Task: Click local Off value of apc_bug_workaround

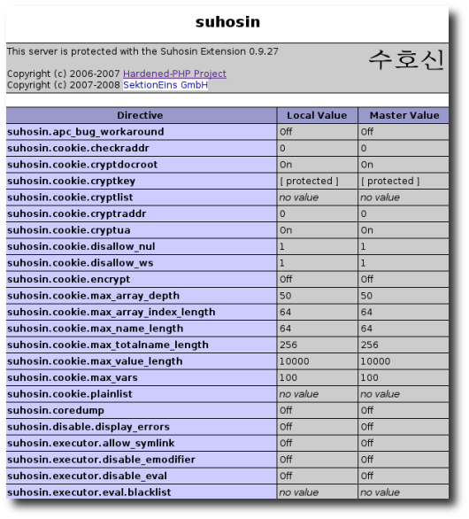Action: (x=286, y=132)
